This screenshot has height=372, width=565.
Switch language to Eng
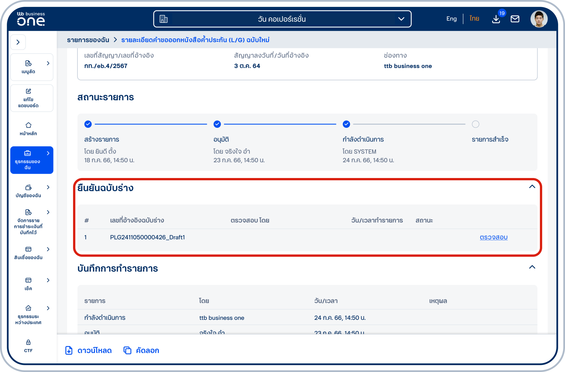click(x=451, y=19)
